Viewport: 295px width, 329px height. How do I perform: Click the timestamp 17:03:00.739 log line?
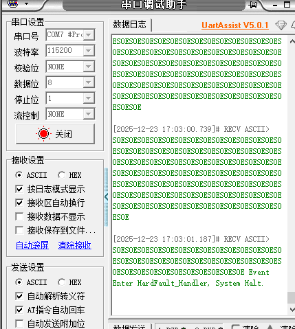(191, 129)
